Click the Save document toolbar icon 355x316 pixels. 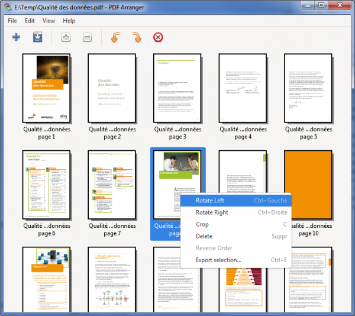(x=37, y=38)
